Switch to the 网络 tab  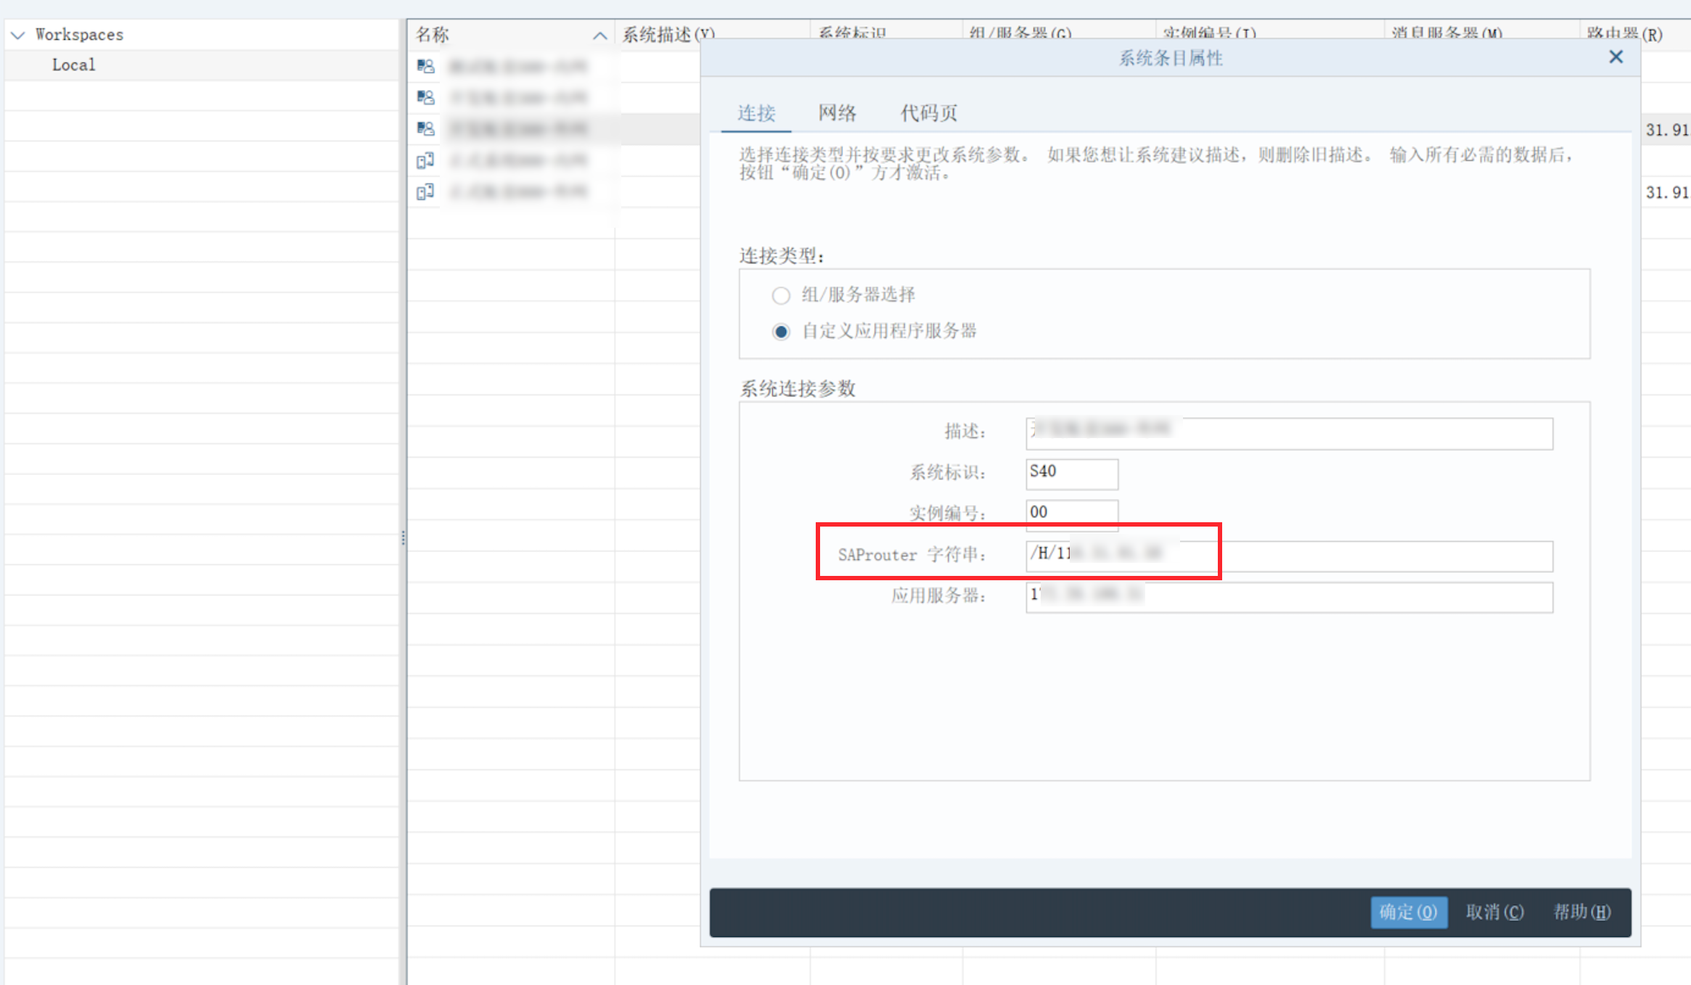(837, 113)
